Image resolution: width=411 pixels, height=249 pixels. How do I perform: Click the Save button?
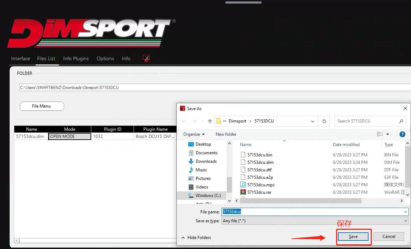point(353,237)
